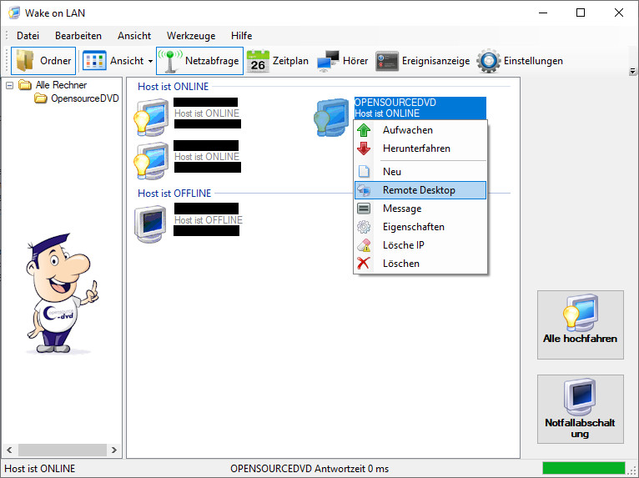Choose Remote Desktop from context menu
The height and width of the screenshot is (478, 639).
pyautogui.click(x=419, y=190)
